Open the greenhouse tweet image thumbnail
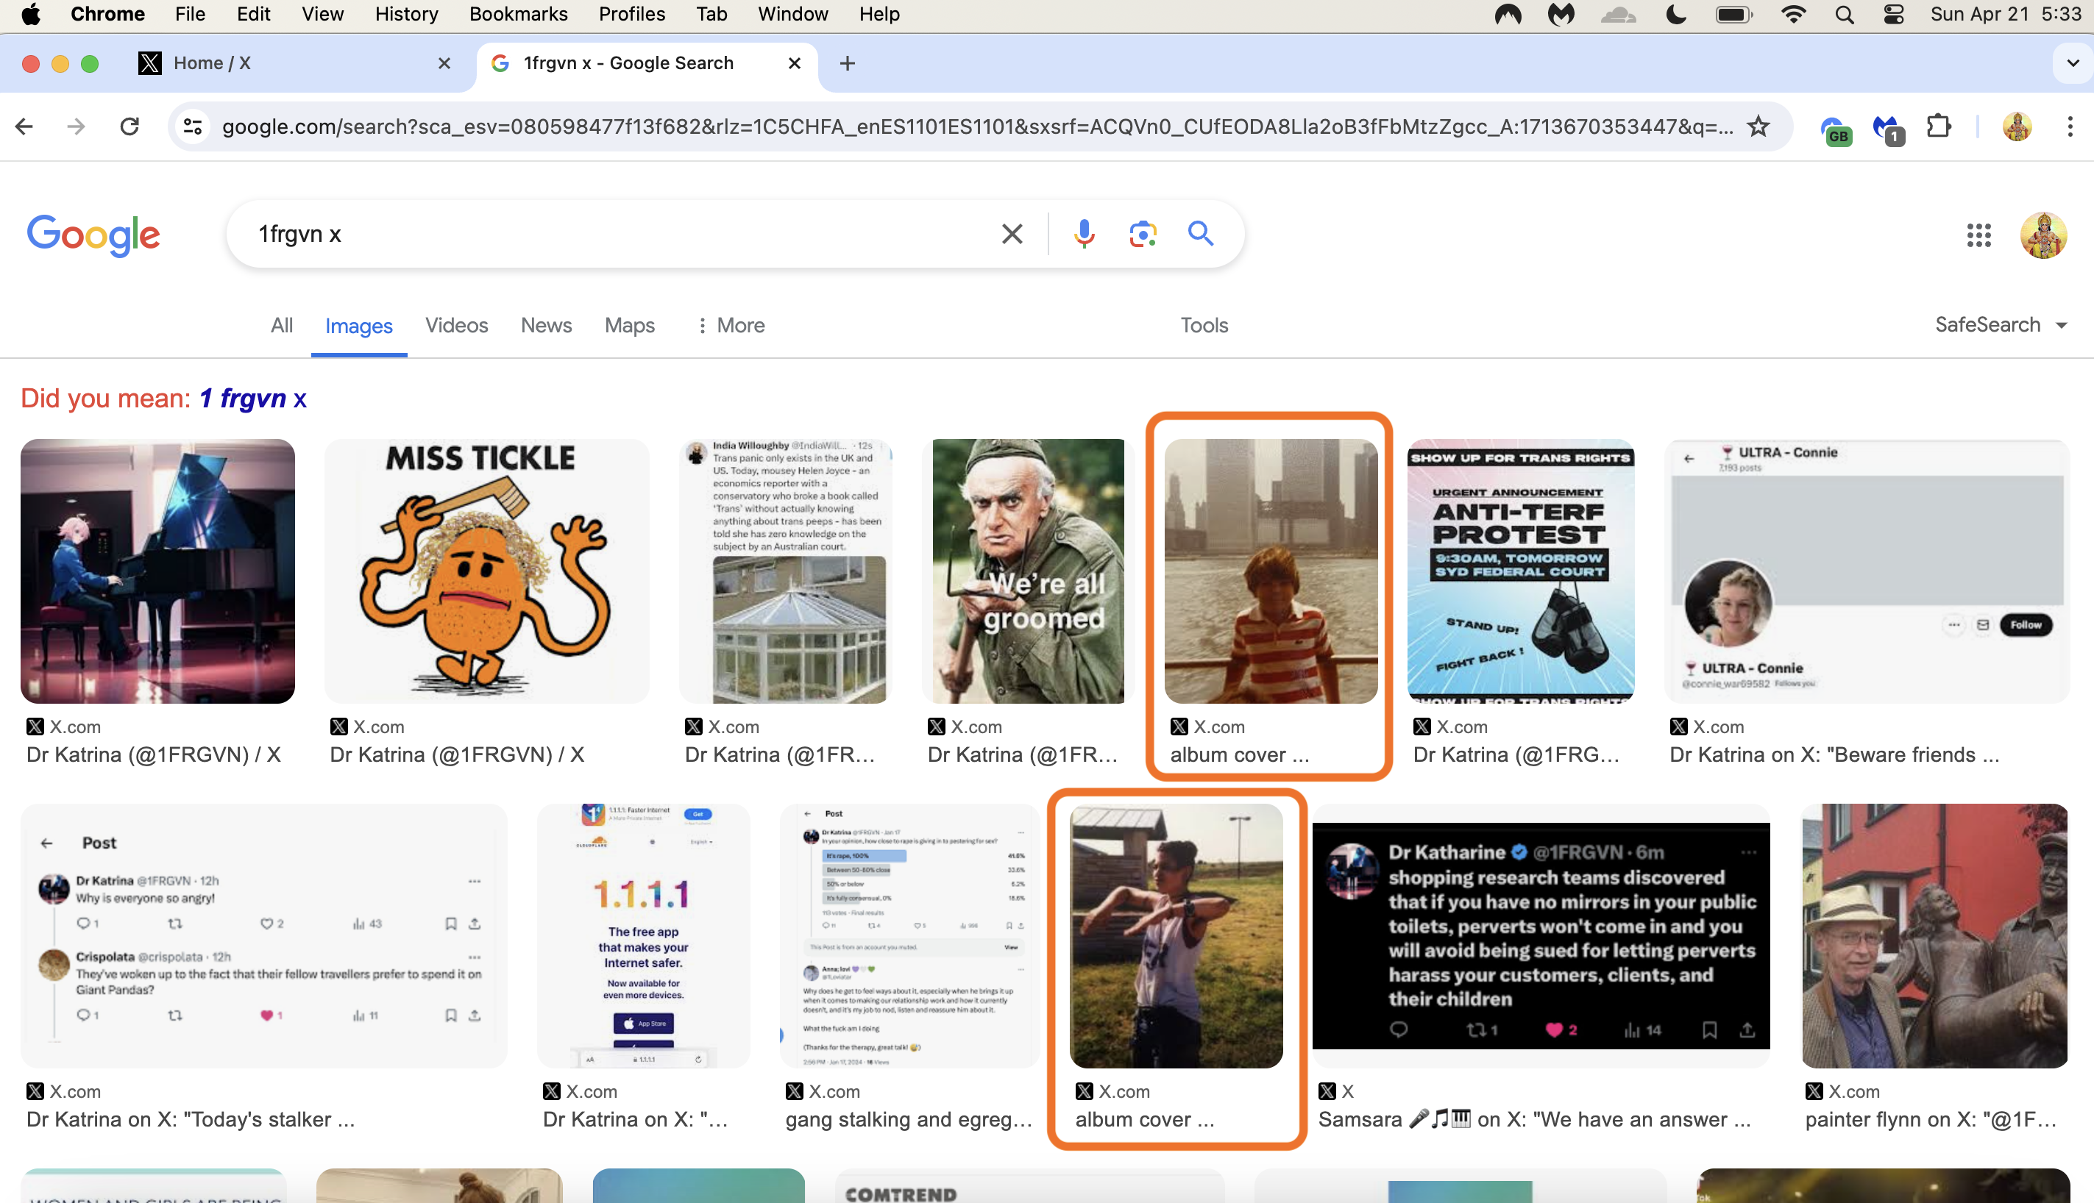Image resolution: width=2094 pixels, height=1203 pixels. (x=785, y=571)
